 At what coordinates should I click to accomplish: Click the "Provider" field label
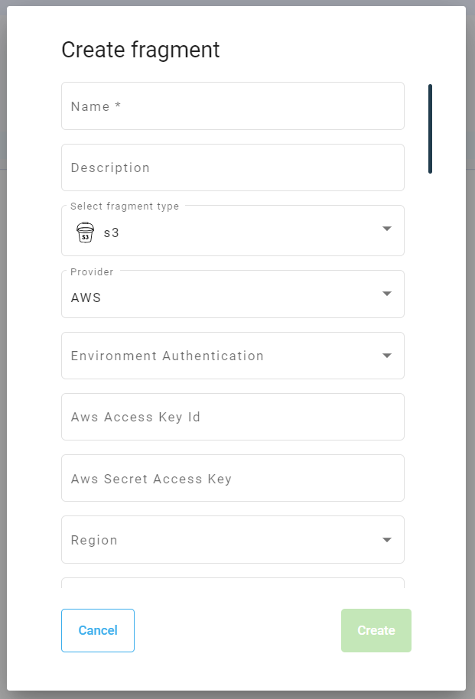92,271
